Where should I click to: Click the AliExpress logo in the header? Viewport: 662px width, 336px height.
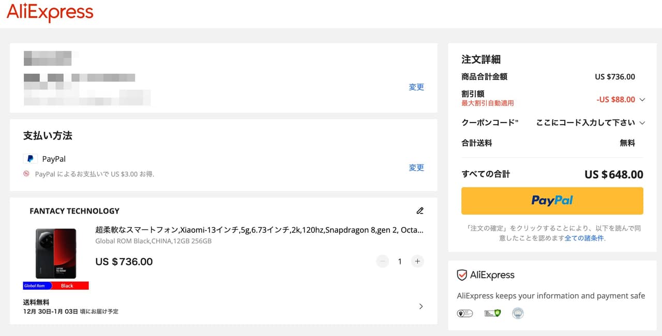tap(50, 12)
